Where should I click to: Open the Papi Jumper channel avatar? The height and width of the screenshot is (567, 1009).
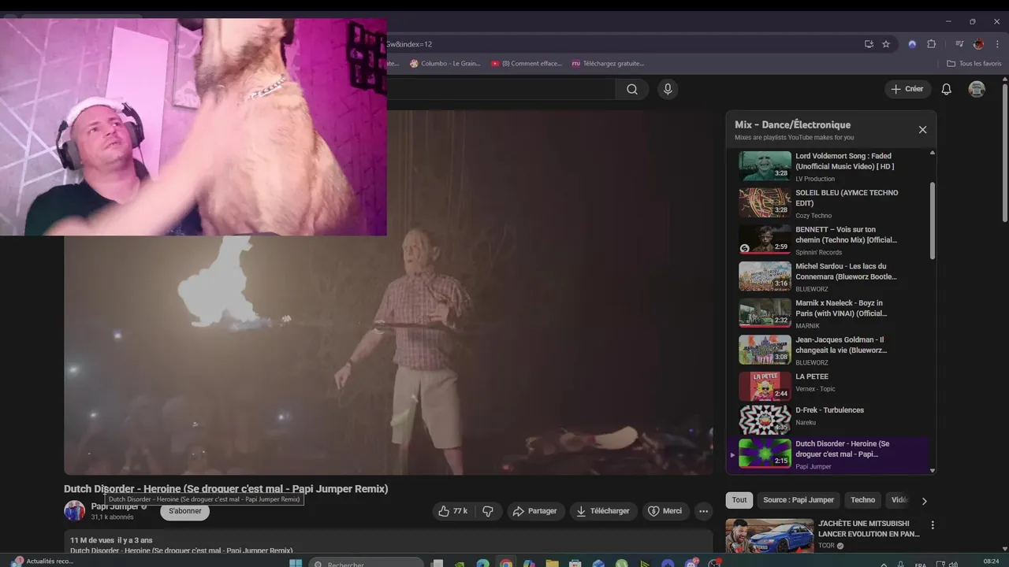click(74, 511)
